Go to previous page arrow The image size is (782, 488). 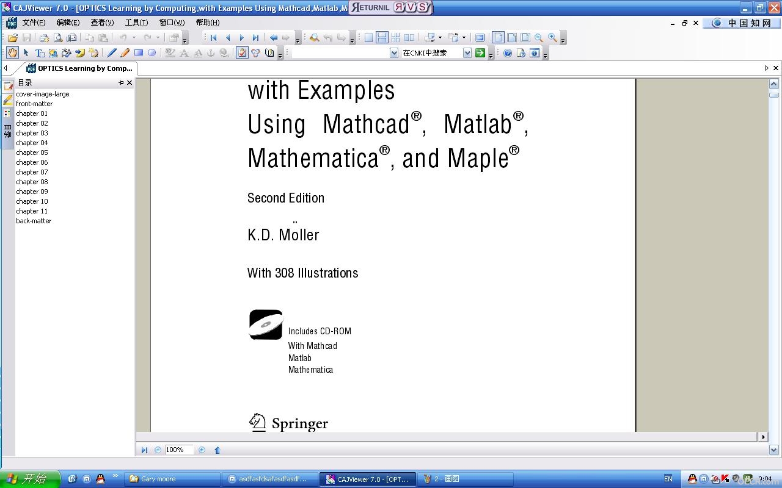(227, 38)
